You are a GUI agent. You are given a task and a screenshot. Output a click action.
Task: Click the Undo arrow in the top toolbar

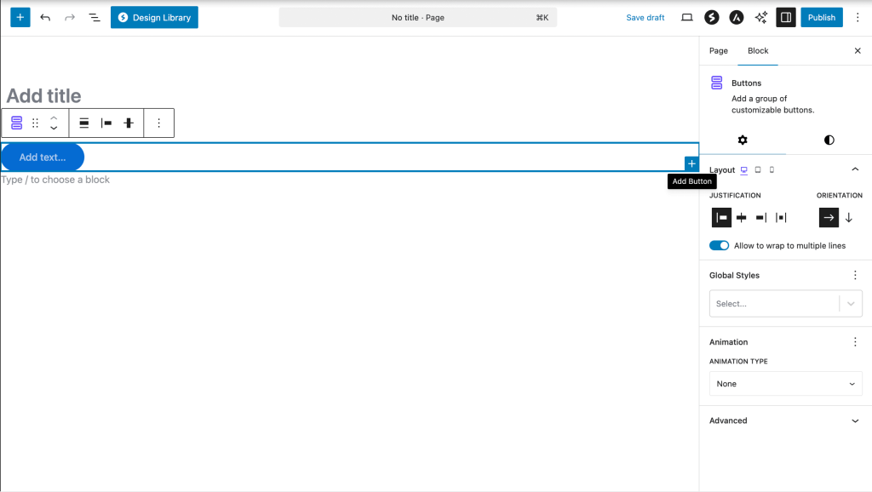point(45,17)
